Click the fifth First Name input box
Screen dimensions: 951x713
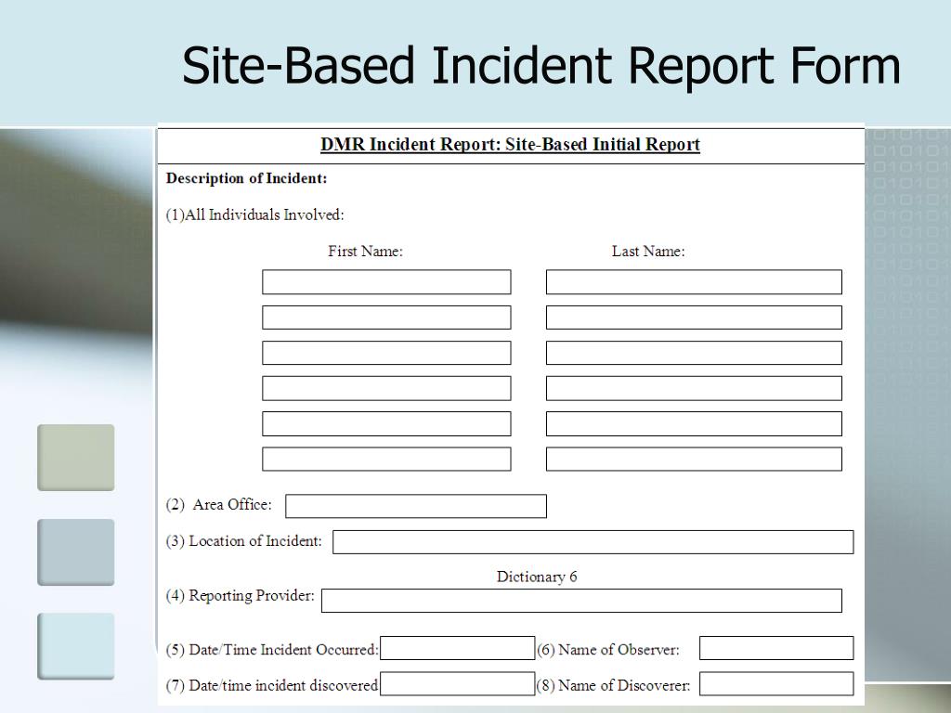386,423
